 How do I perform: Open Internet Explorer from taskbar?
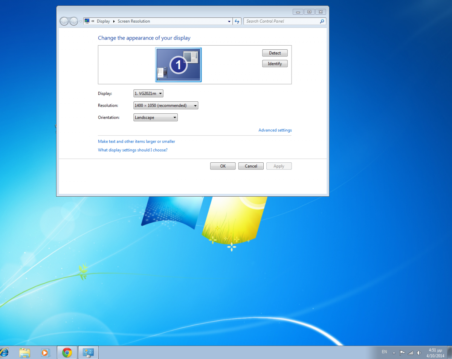4,353
